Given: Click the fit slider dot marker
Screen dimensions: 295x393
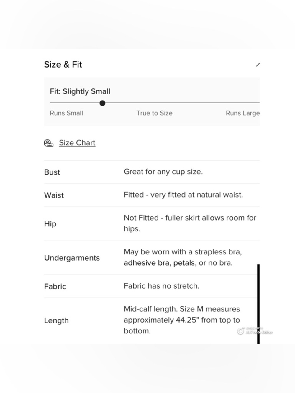Looking at the screenshot, I should [x=102, y=103].
